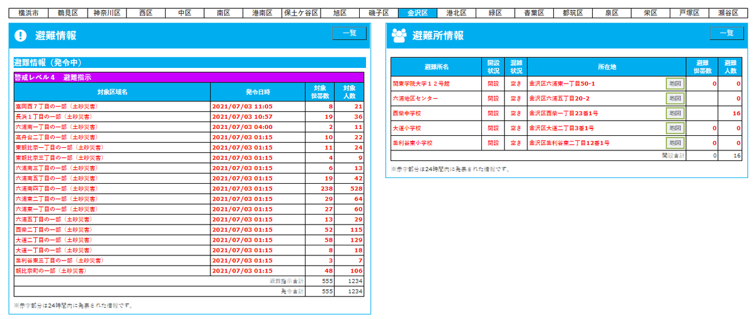Click address 金沢区釜利谷東二丁目12番1号

click(x=569, y=144)
